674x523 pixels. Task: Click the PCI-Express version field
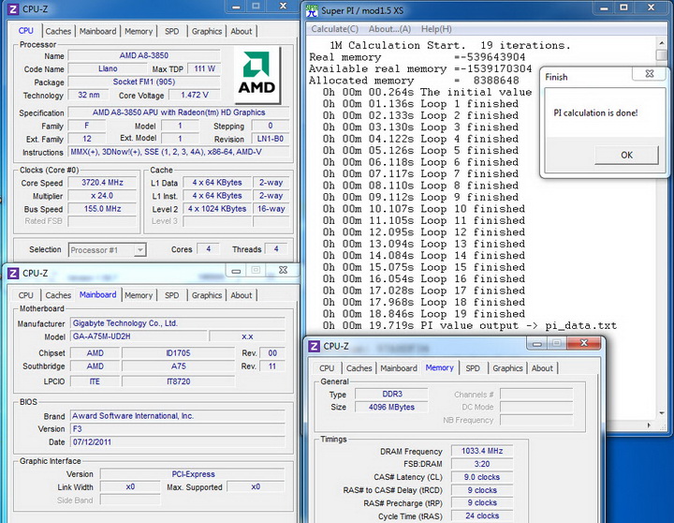[x=193, y=474]
